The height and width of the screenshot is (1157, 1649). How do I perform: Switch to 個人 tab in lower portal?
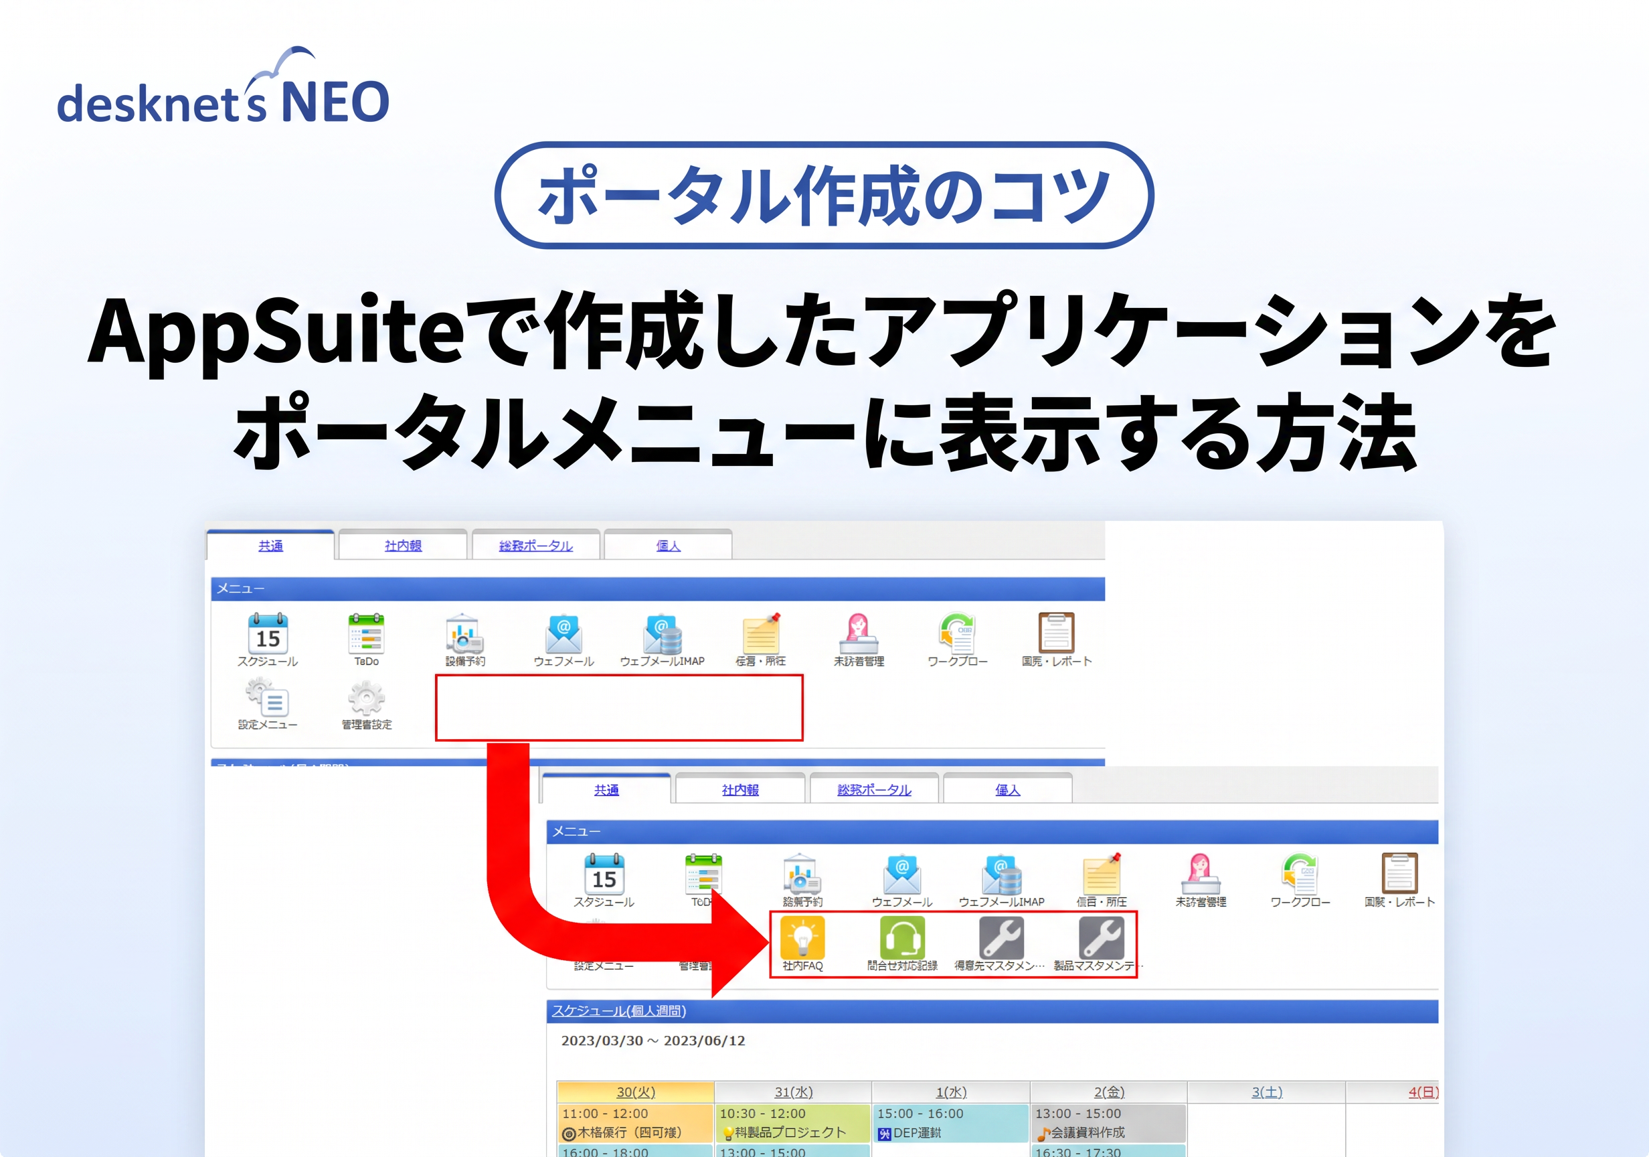(x=1008, y=789)
